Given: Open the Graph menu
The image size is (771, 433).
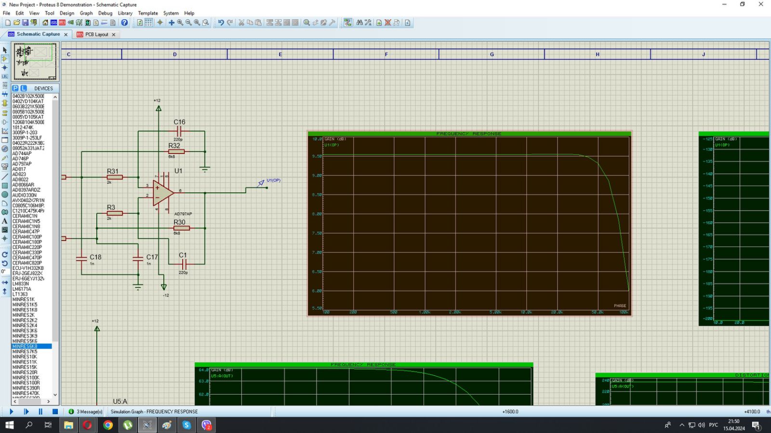Looking at the screenshot, I should pyautogui.click(x=86, y=13).
